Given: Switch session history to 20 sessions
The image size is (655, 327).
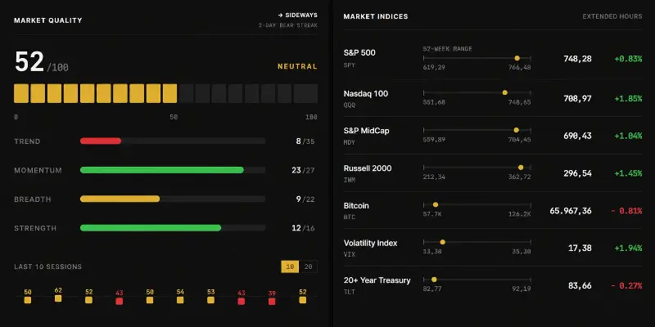Looking at the screenshot, I should tap(309, 267).
